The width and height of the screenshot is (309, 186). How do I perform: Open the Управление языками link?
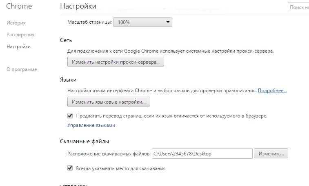91,125
